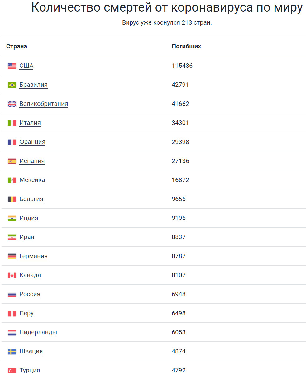Open the США country link

tap(26, 66)
